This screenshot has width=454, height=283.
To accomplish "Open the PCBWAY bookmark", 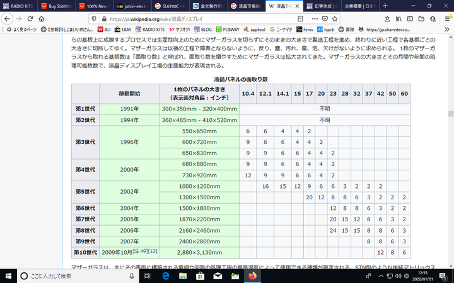I will [228, 30].
